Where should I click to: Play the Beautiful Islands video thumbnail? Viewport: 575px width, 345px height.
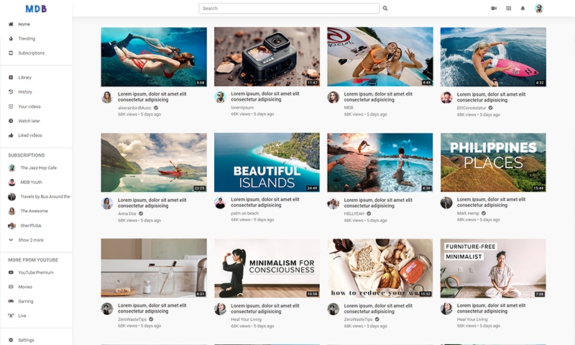pyautogui.click(x=267, y=162)
